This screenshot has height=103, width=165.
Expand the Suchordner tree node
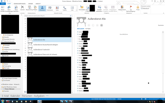coord(1,80)
